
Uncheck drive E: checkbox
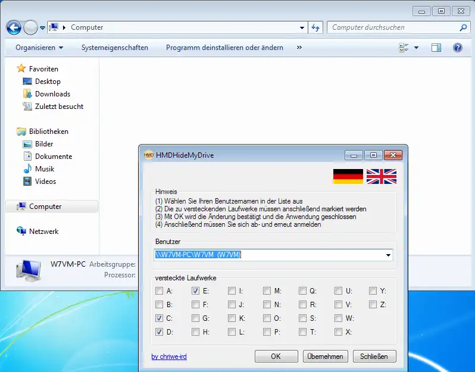click(x=195, y=291)
